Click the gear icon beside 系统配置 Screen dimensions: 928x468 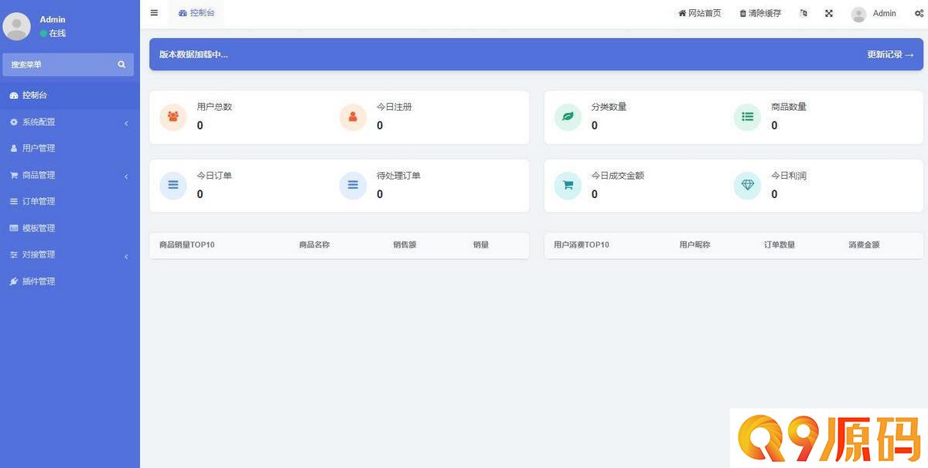14,122
